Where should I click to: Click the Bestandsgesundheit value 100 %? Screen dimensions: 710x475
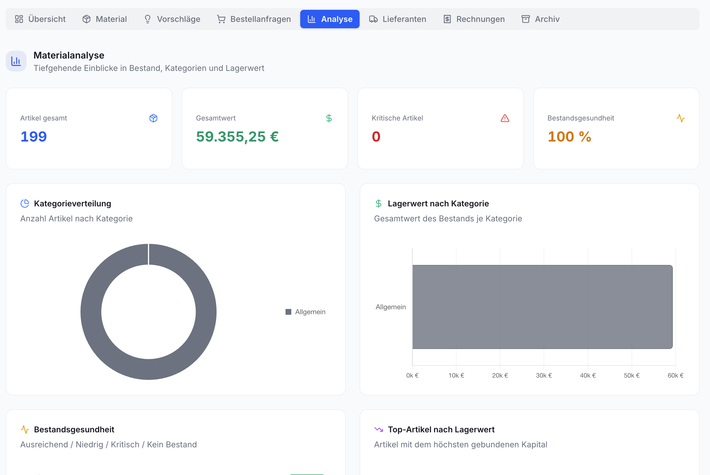(x=569, y=137)
